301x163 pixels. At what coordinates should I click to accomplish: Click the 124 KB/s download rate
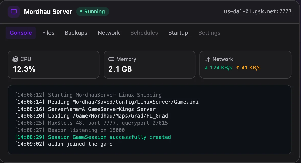[221, 68]
